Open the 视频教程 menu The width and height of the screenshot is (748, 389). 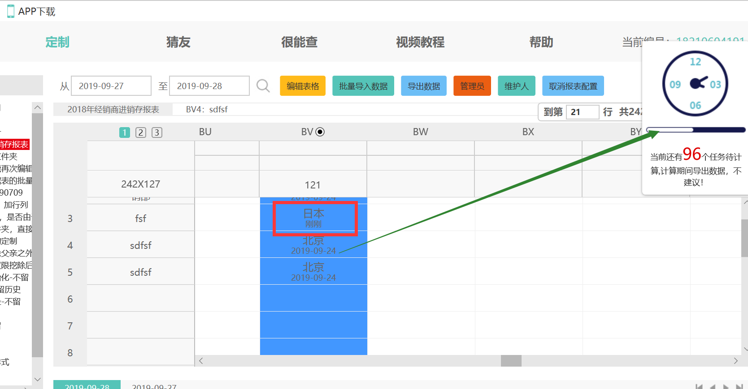click(420, 42)
